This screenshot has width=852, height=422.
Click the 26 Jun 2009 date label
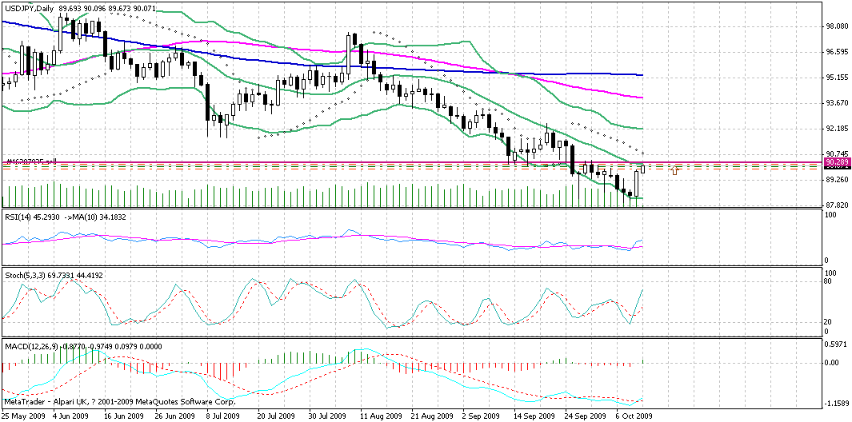[x=174, y=416]
